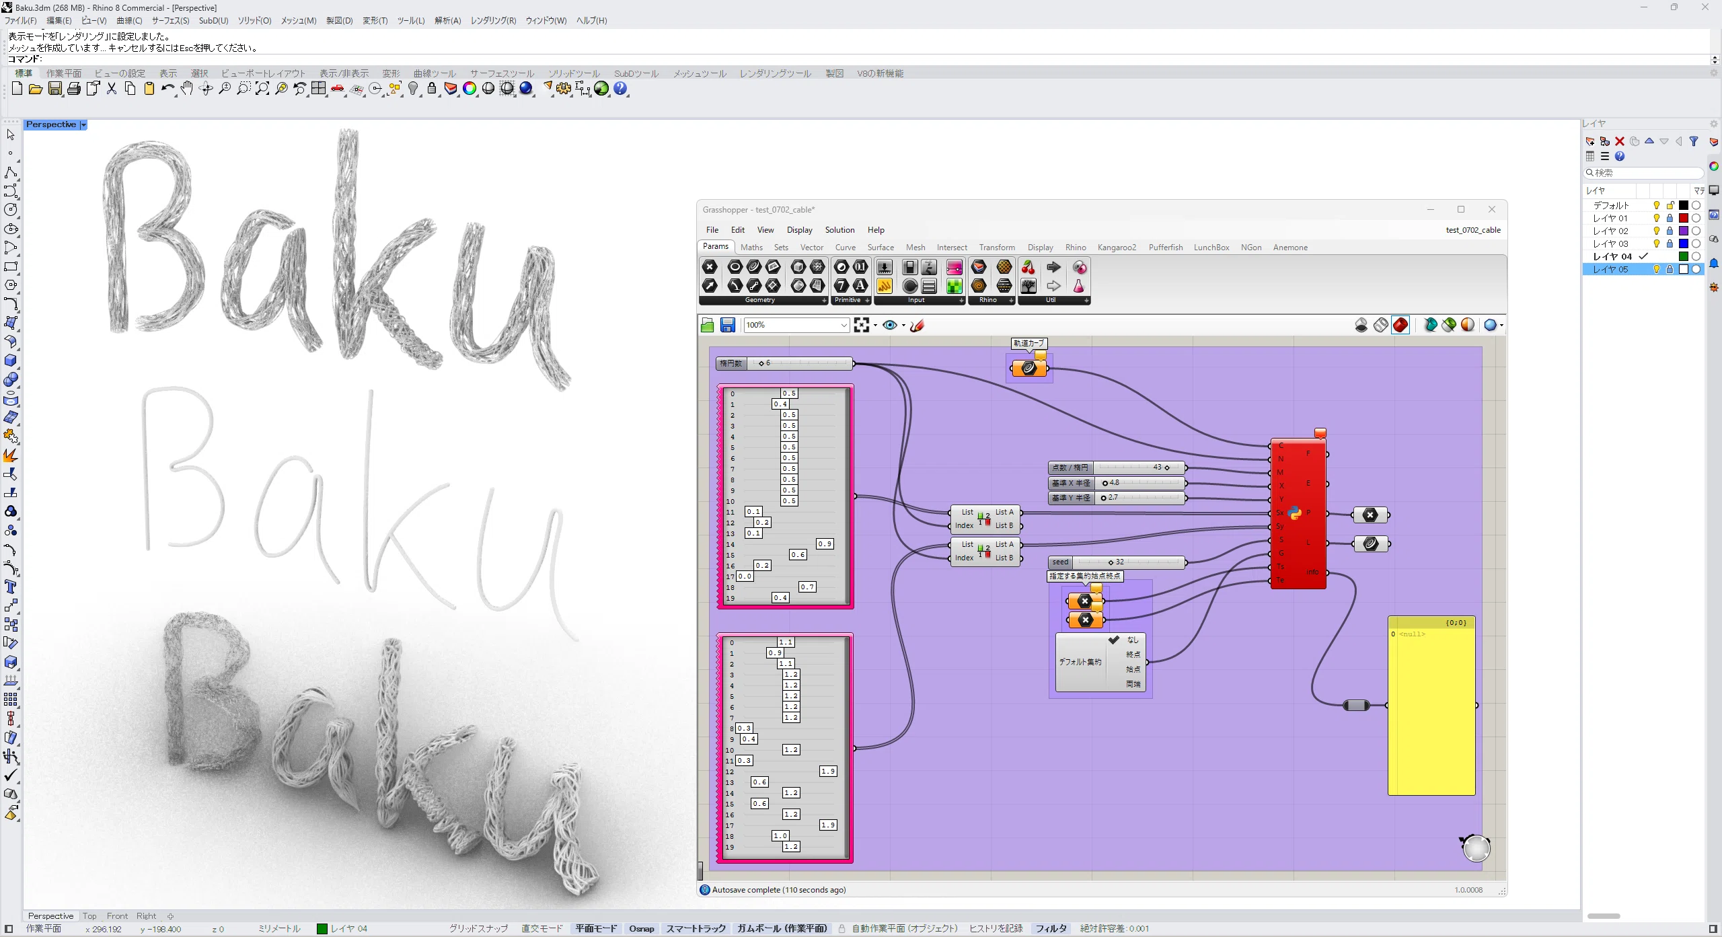Click the seed number slider on canvas
Image resolution: width=1722 pixels, height=937 pixels.
point(1117,562)
